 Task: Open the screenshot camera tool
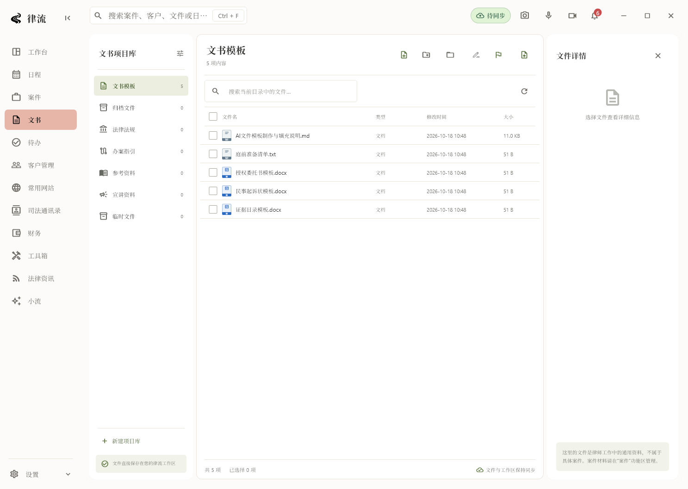coord(525,15)
